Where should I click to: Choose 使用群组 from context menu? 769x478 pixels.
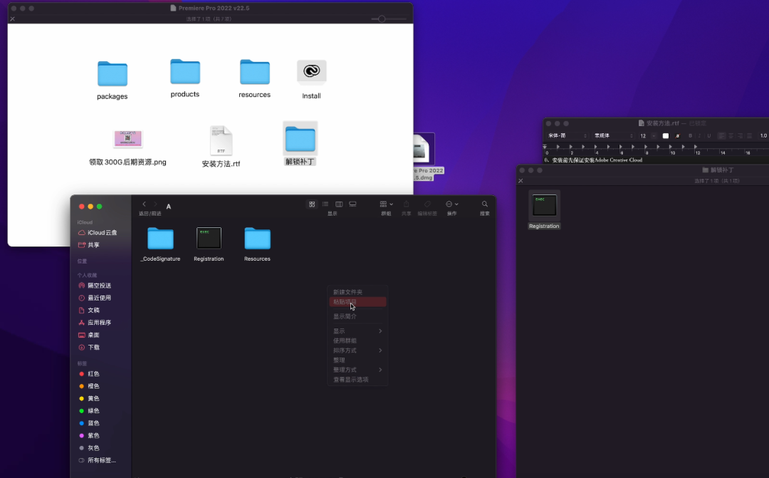coord(357,341)
